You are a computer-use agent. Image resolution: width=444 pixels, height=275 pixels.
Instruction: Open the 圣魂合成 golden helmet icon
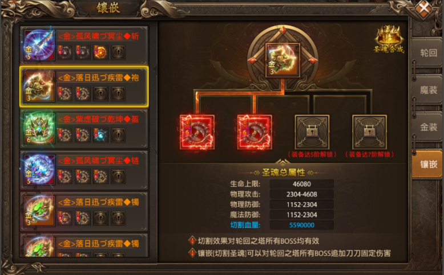[x=389, y=38]
